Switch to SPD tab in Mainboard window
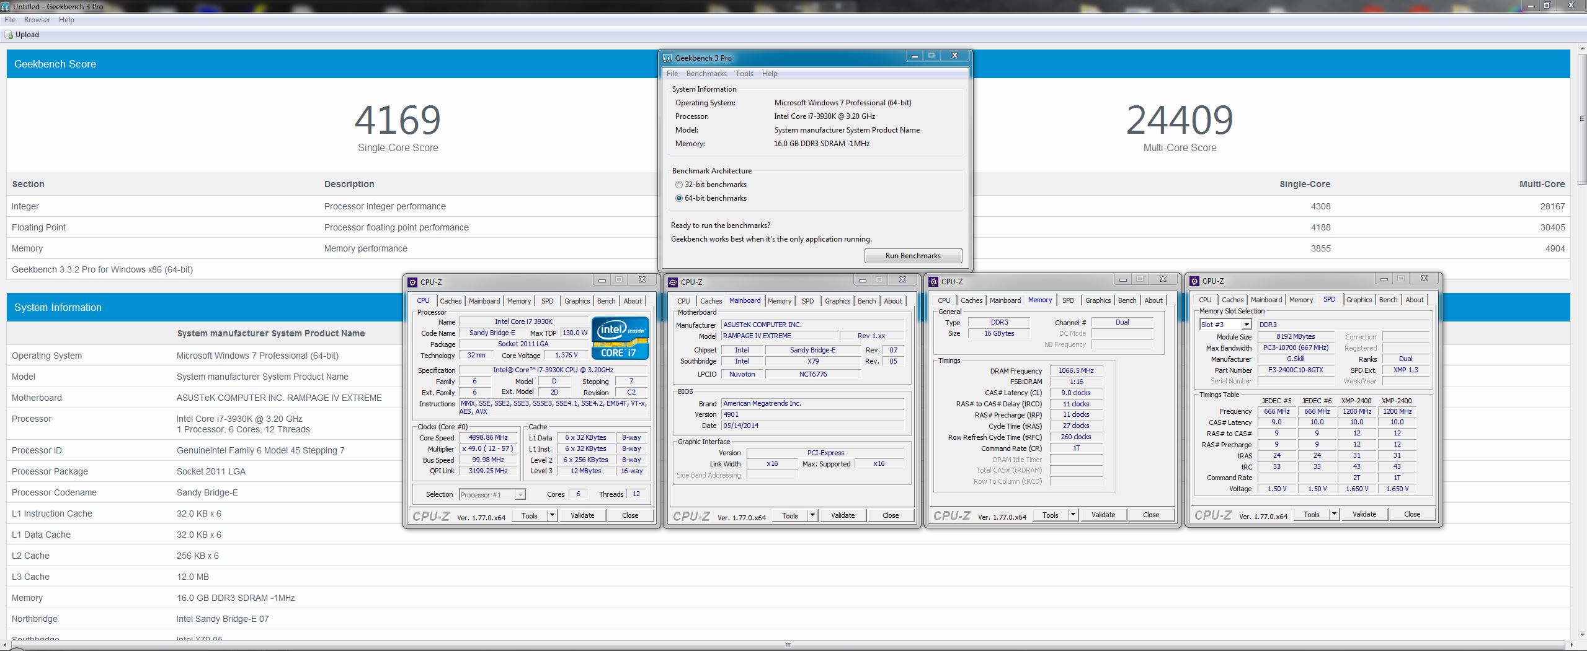Viewport: 1587px width, 651px height. (x=807, y=301)
